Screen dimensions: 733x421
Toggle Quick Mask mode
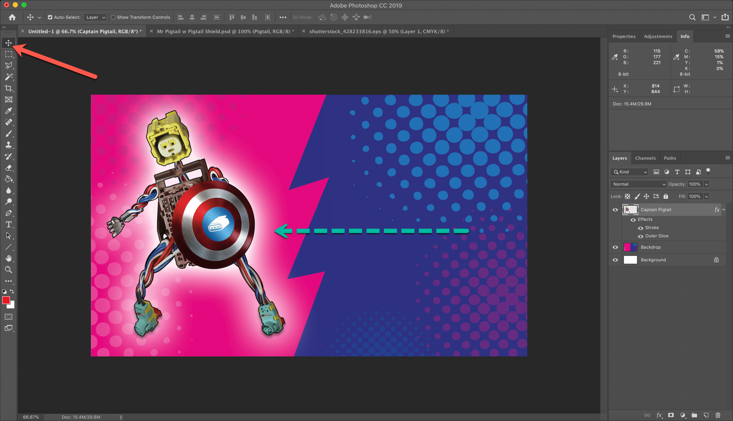click(9, 317)
